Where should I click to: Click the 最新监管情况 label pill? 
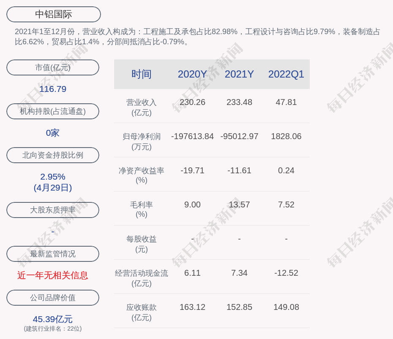click(53, 254)
